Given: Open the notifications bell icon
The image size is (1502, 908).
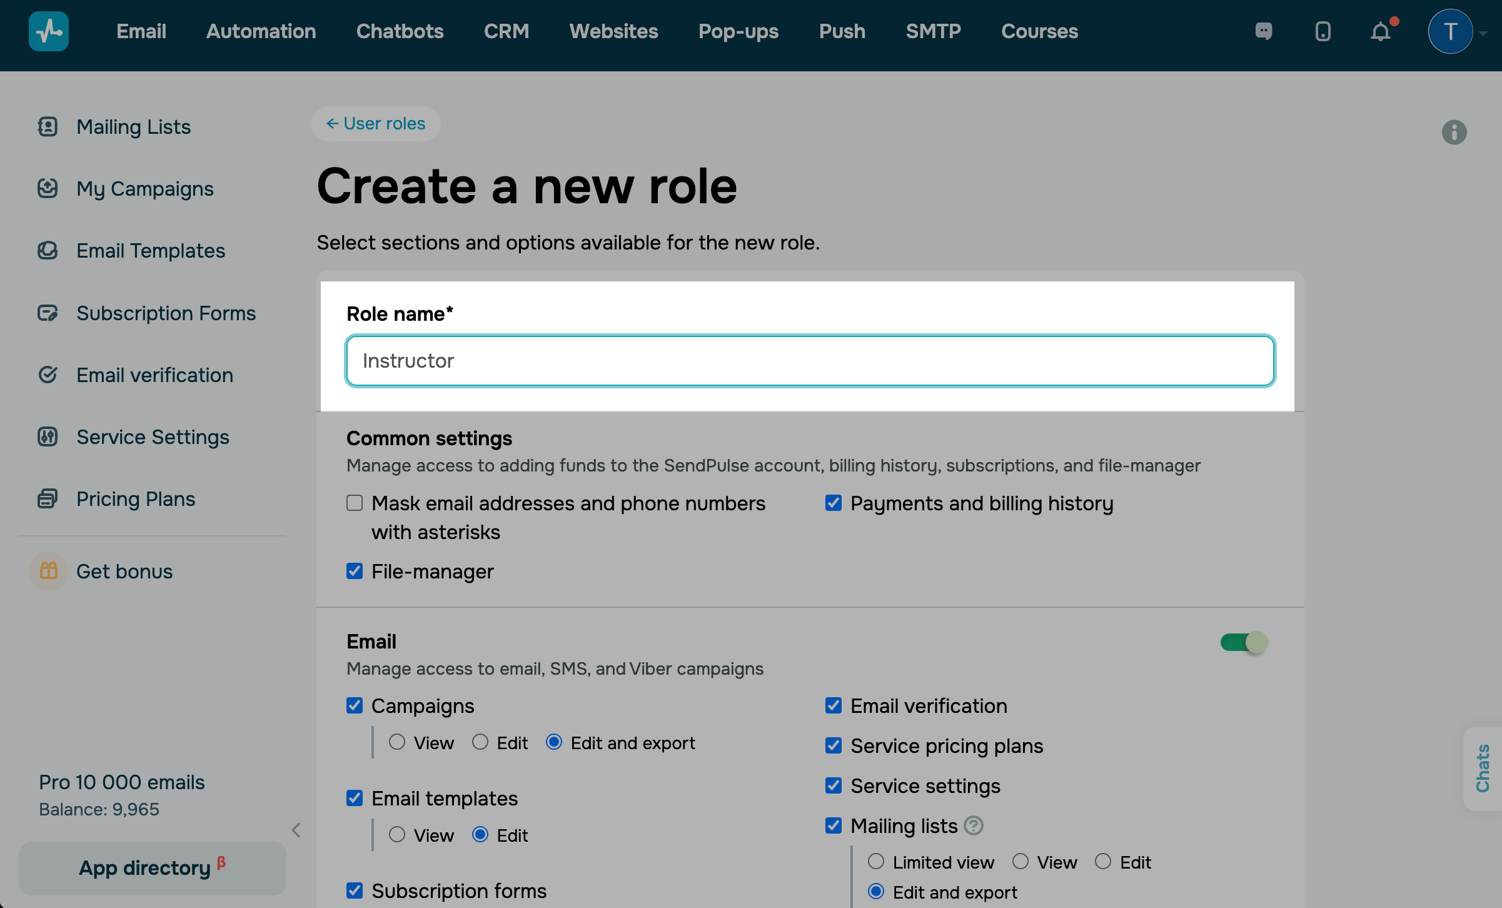Looking at the screenshot, I should tap(1380, 31).
